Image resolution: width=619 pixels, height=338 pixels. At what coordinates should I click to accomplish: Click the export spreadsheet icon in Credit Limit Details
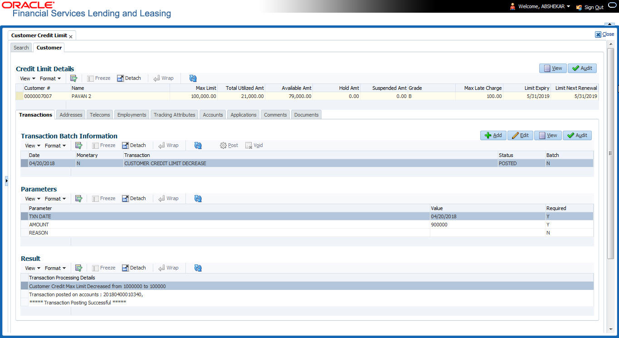(x=73, y=78)
